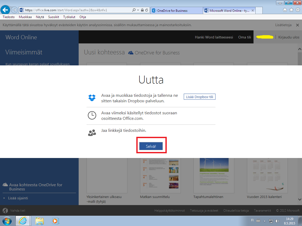Dismiss the cookie notice with X

pos(298,25)
